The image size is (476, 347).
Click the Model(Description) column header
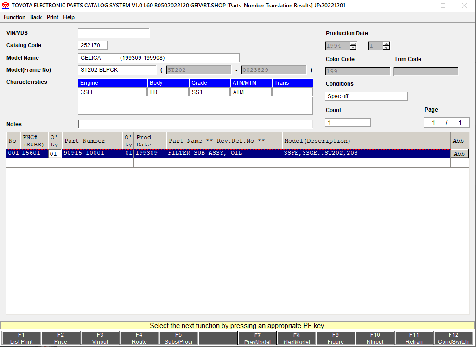click(366, 141)
